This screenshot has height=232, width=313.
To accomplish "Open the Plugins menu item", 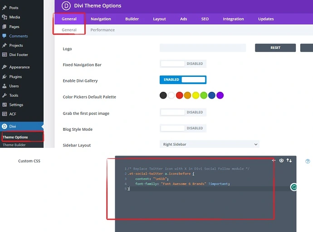I will (x=15, y=76).
